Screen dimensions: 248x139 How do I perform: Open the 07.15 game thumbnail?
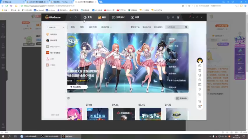coord(150,114)
